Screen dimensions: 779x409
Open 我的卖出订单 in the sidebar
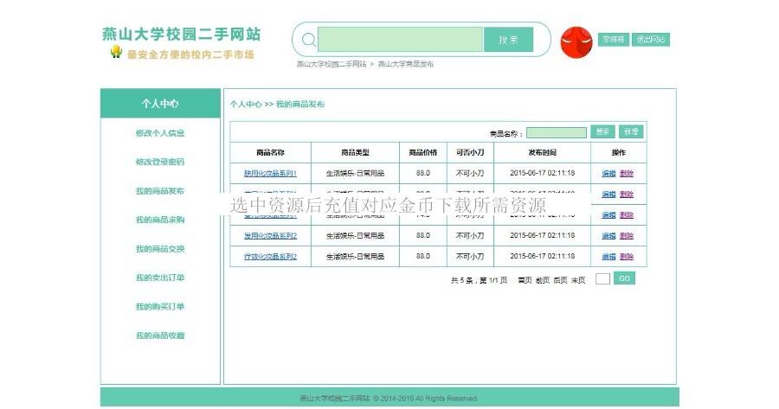pos(160,278)
